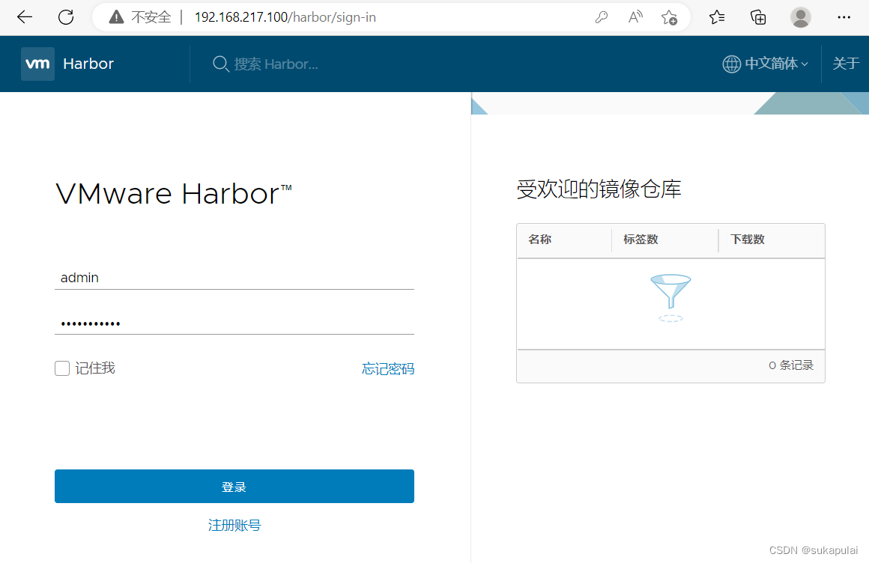
Task: Click the browser back arrow
Action: 25,17
